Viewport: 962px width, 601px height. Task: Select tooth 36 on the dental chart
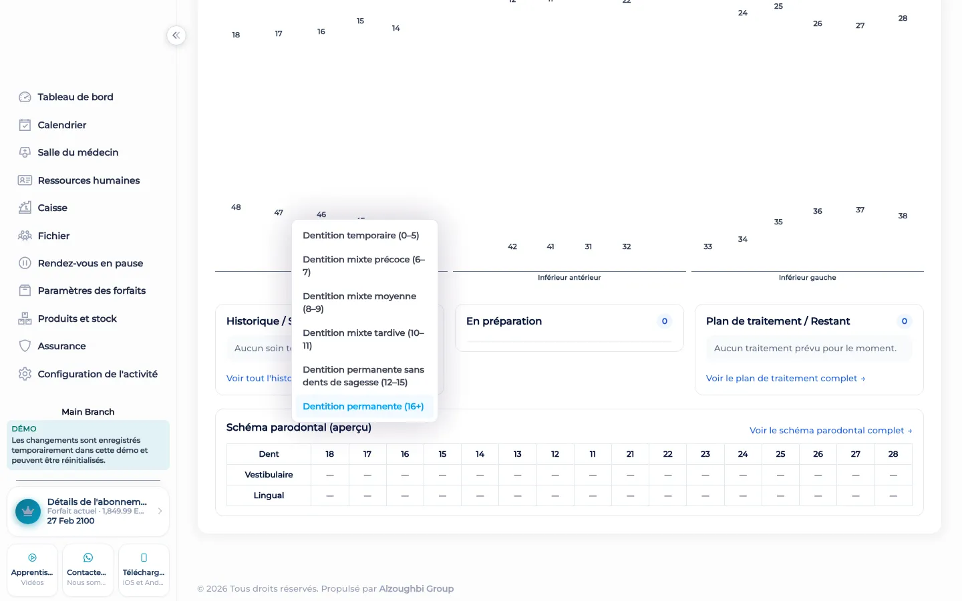[x=818, y=211]
